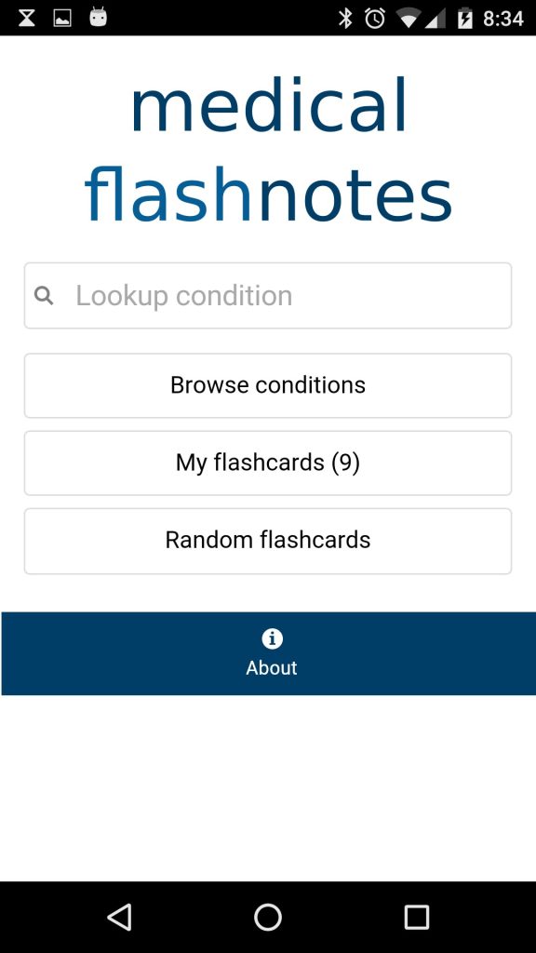Tap the recent apps square icon

click(x=417, y=917)
